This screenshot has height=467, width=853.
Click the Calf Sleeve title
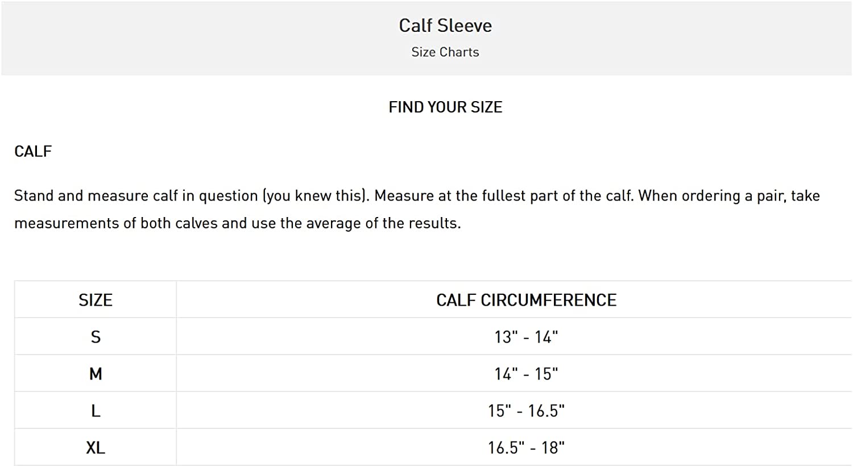[445, 26]
